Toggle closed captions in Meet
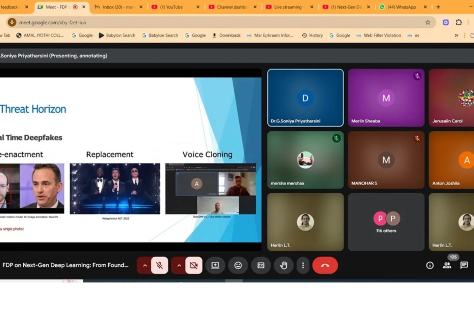The width and height of the screenshot is (474, 316). (261, 265)
